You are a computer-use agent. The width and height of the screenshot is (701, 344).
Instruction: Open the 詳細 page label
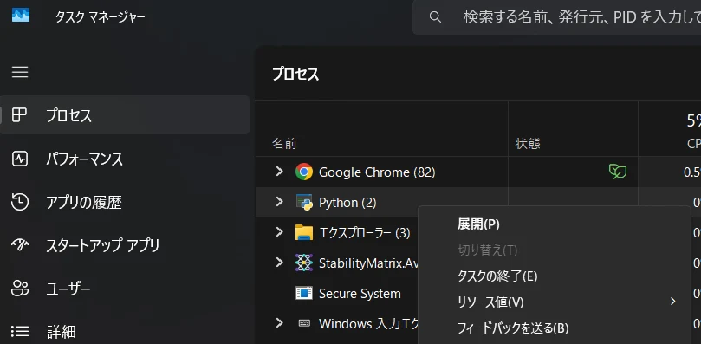tap(61, 332)
